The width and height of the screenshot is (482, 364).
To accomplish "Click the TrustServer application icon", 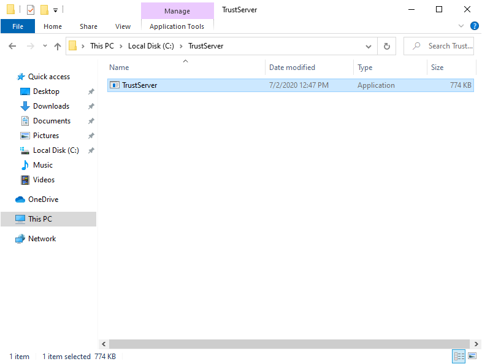I will 115,85.
